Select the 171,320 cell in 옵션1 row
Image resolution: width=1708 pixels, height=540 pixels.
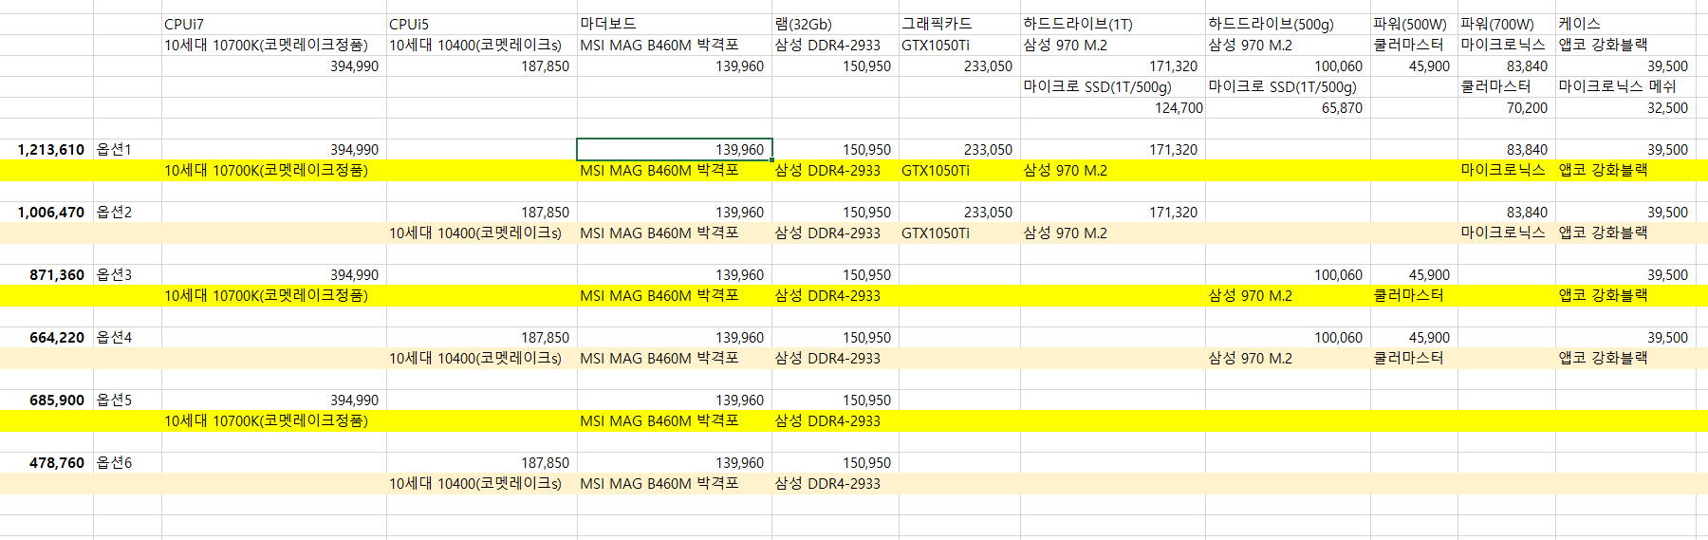click(x=1113, y=149)
